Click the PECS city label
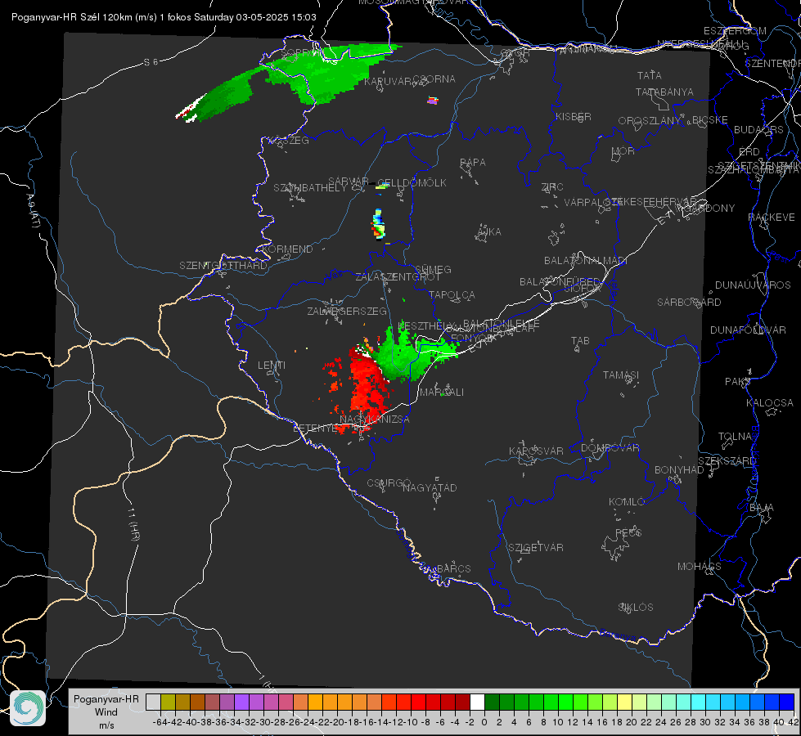Screen dimensions: 801x736 (x=628, y=532)
